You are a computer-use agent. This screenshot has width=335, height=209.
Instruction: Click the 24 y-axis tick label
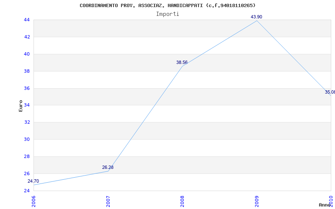27,191
